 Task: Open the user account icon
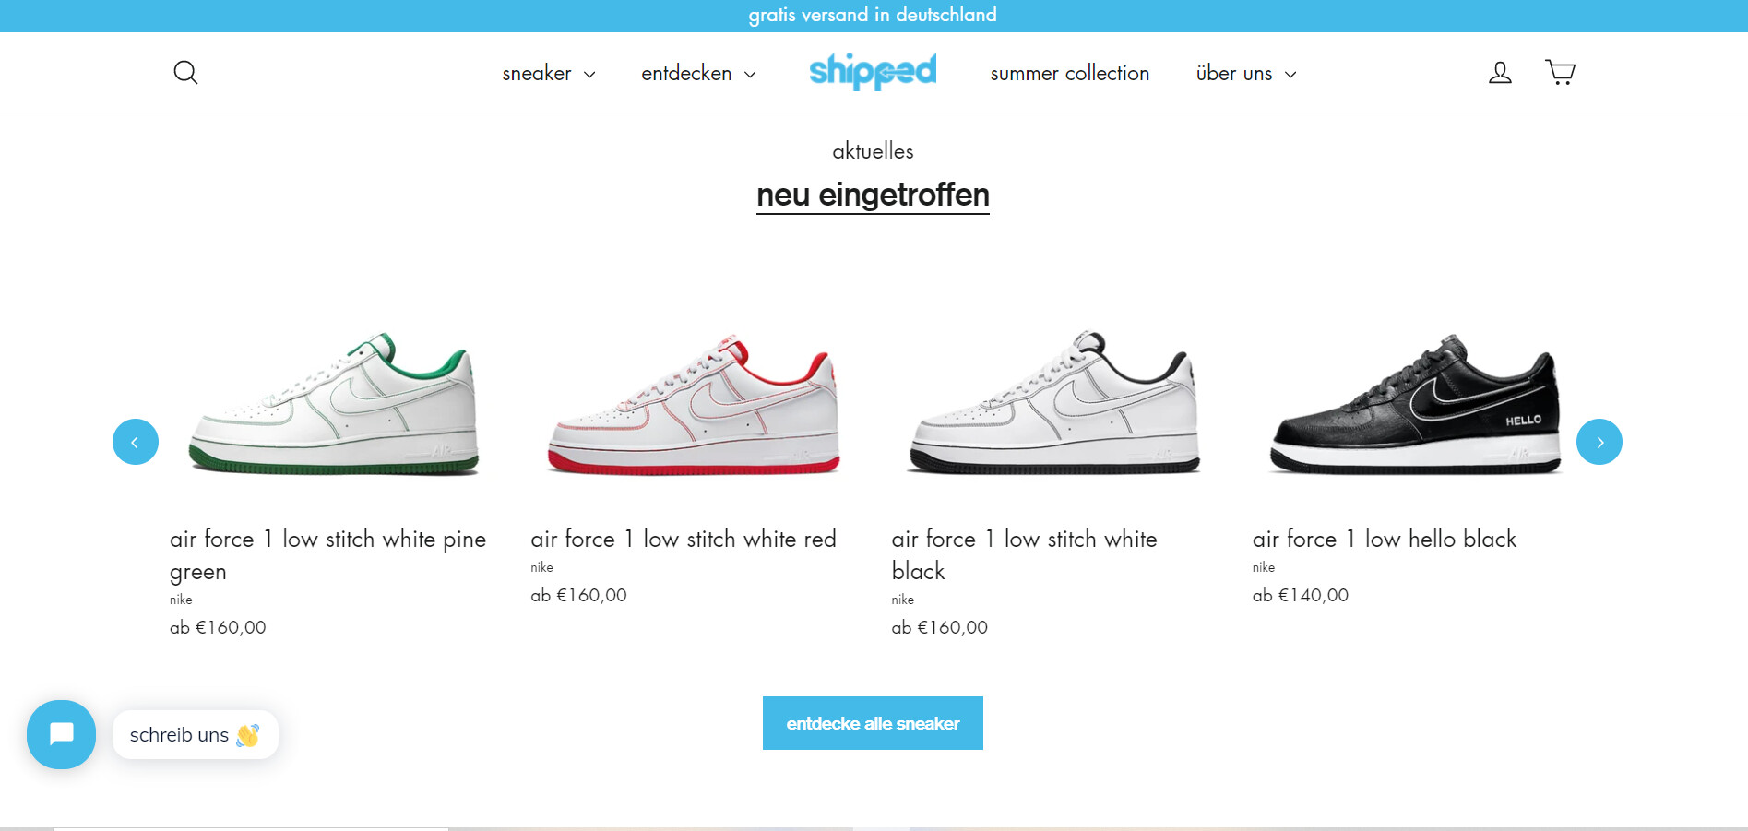tap(1500, 72)
